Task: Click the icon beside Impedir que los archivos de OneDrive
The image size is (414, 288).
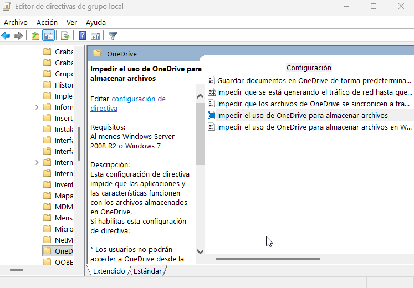Action: coord(211,104)
